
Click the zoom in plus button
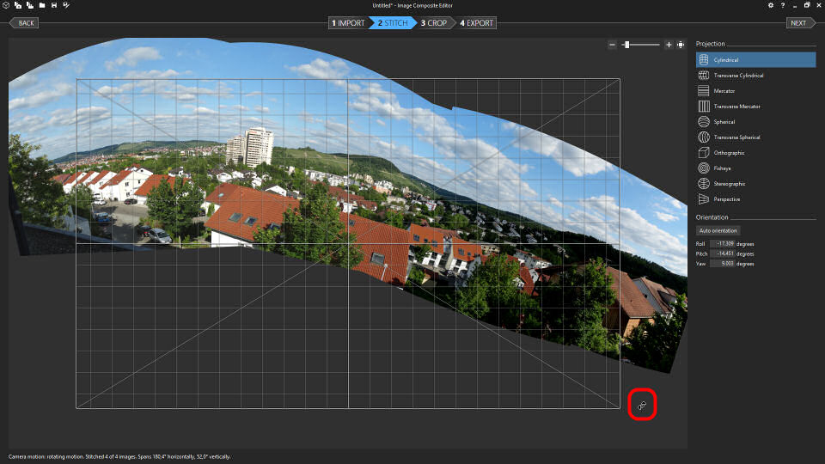coord(669,45)
